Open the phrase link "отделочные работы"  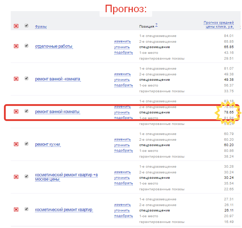(x=54, y=46)
